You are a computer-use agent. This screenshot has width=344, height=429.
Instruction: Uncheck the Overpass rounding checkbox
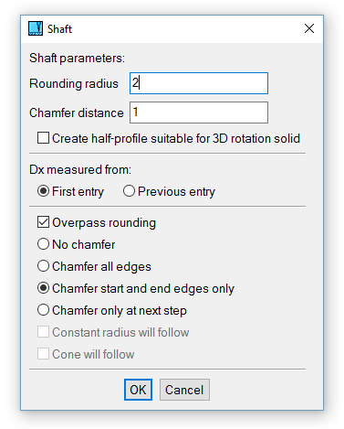pyautogui.click(x=43, y=222)
